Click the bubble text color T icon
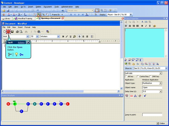 point(154,26)
